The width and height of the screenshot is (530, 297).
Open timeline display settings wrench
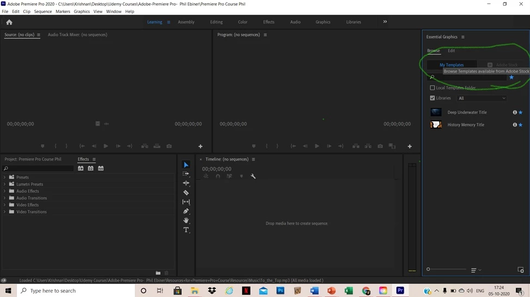(x=253, y=176)
